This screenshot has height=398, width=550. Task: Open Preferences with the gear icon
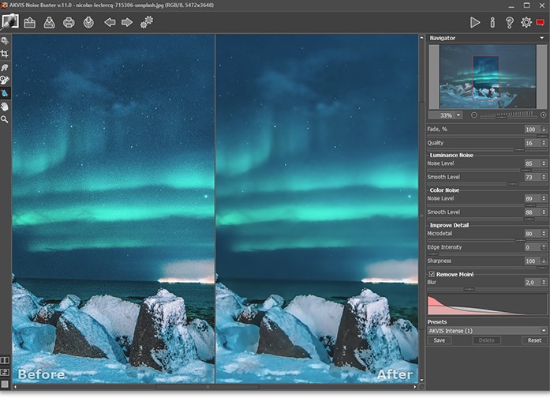526,22
